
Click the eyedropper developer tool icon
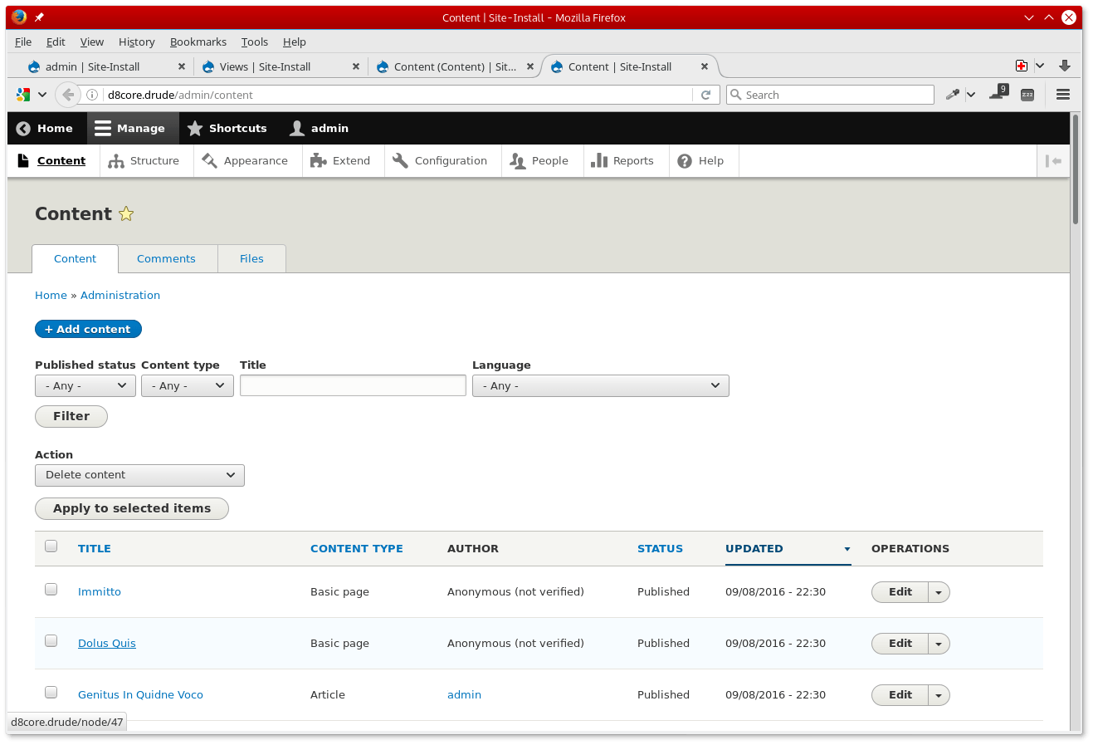tap(952, 95)
